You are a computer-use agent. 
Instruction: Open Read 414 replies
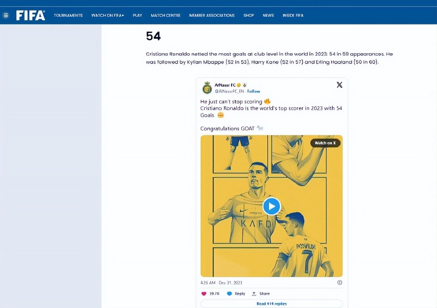point(271,304)
